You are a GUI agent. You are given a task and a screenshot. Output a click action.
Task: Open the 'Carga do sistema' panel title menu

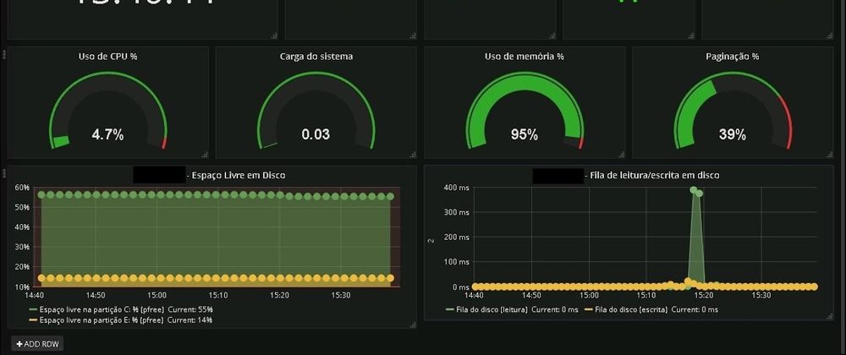(316, 57)
